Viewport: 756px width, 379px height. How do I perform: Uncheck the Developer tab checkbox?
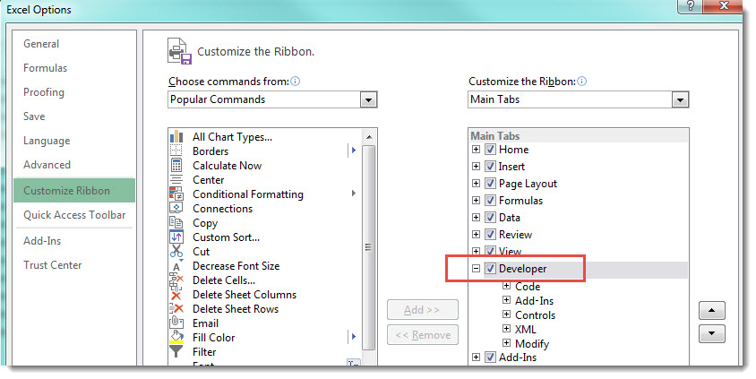click(490, 269)
